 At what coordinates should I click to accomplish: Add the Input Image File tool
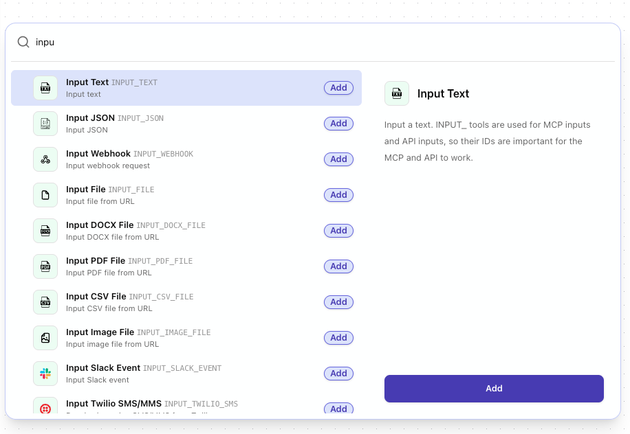point(338,338)
